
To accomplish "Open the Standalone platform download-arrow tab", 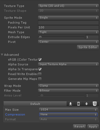I will point(71,104).
